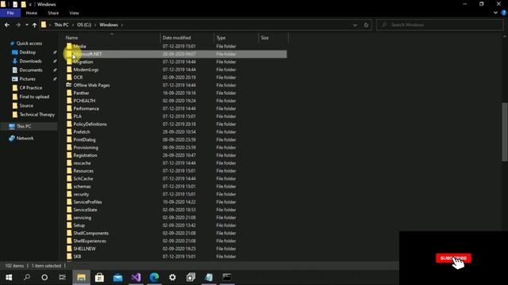
Task: Open the Technical Therapy pinned folder
Action: 37,115
